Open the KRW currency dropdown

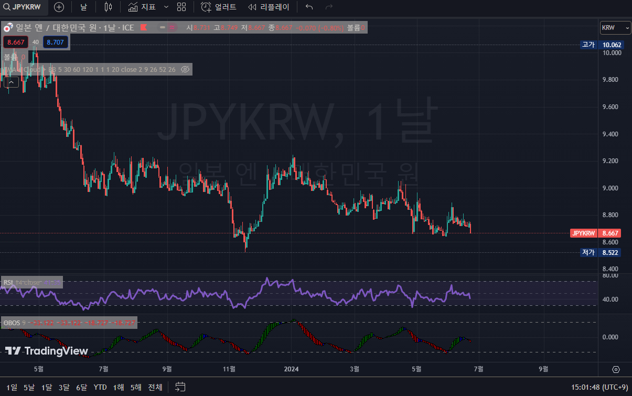615,28
